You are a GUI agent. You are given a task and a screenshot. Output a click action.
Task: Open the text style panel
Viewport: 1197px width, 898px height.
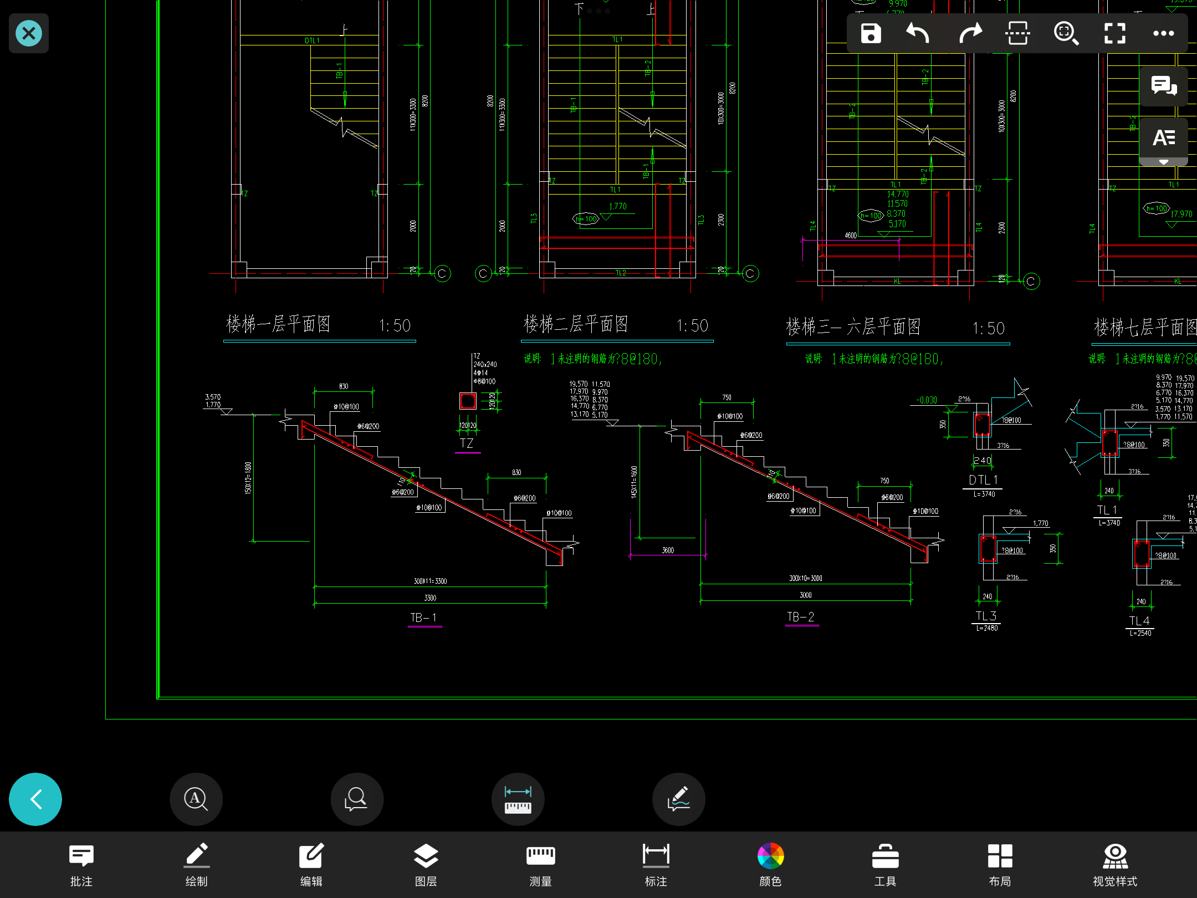[x=1163, y=137]
